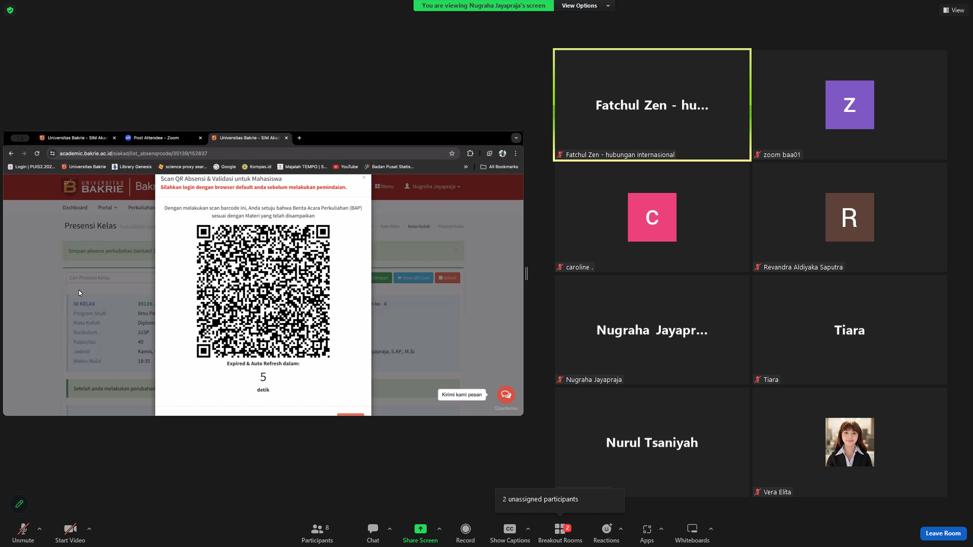Expand whiteboards options arrow
Screen dimensions: 973x547
coord(711,529)
